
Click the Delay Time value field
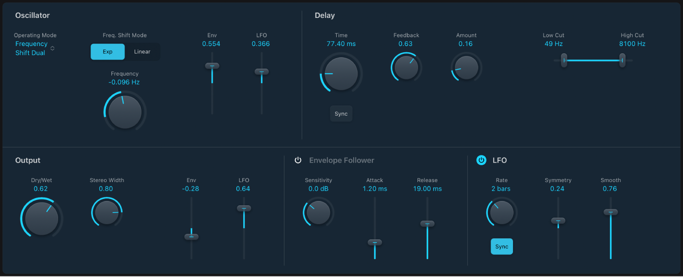point(341,44)
